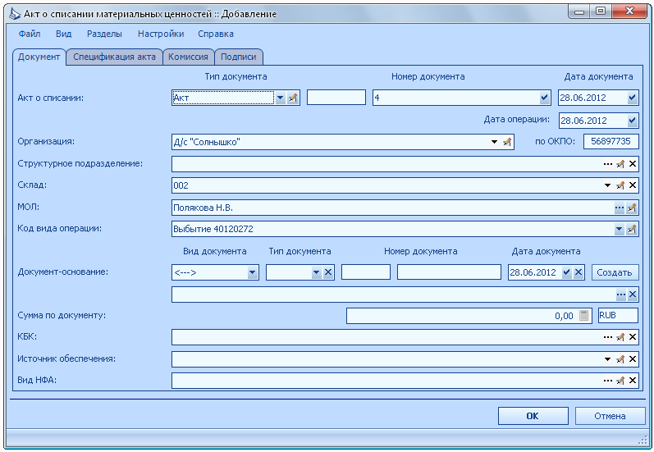Click Документ-основание number prefix field

[366, 272]
